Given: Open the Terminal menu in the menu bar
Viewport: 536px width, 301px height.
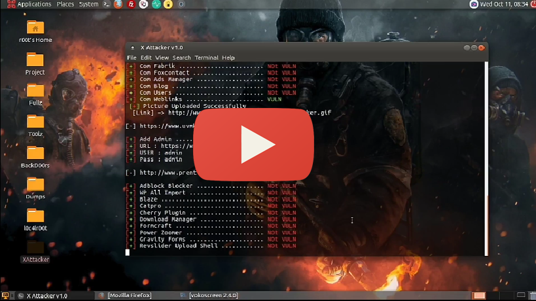Looking at the screenshot, I should tap(206, 58).
